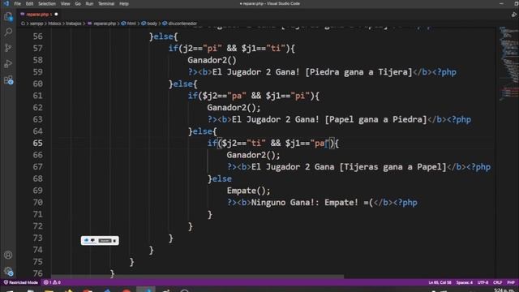Click reparar.php in the breadcrumb path
This screenshot has width=519, height=292.
[x=105, y=24]
